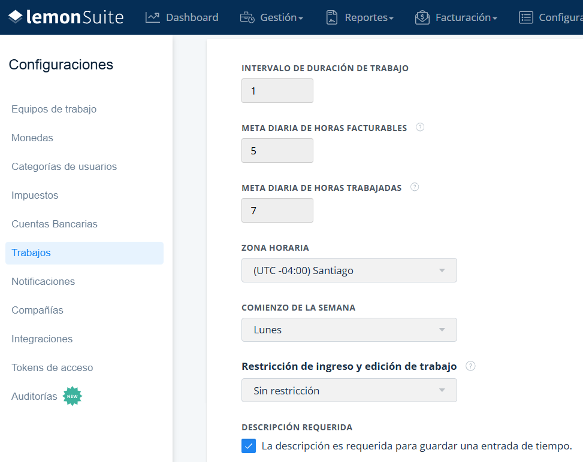
Task: Open the Comienzo de la semana dropdown
Action: (349, 330)
